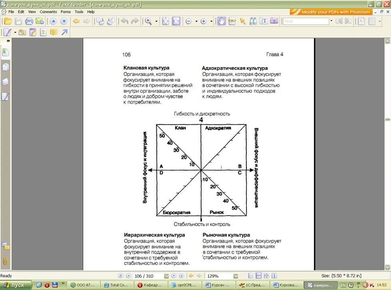Open the zoom percentage dropdown at 129%
The width and height of the screenshot is (391, 290).
click(x=236, y=276)
